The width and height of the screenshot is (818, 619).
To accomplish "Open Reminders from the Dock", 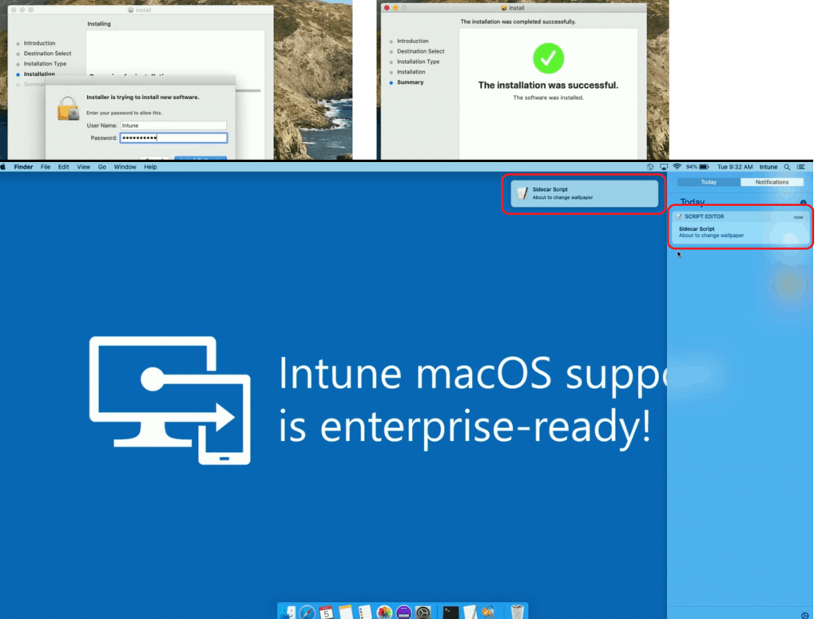I will (x=365, y=613).
